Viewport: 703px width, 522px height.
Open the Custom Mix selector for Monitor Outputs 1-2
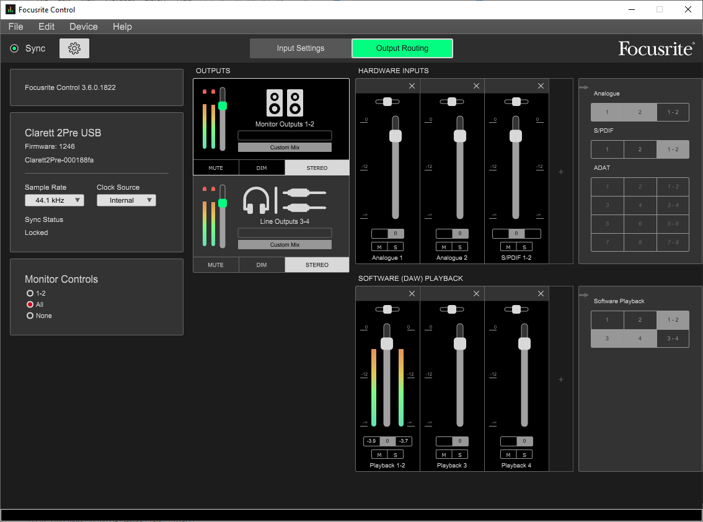(x=285, y=148)
